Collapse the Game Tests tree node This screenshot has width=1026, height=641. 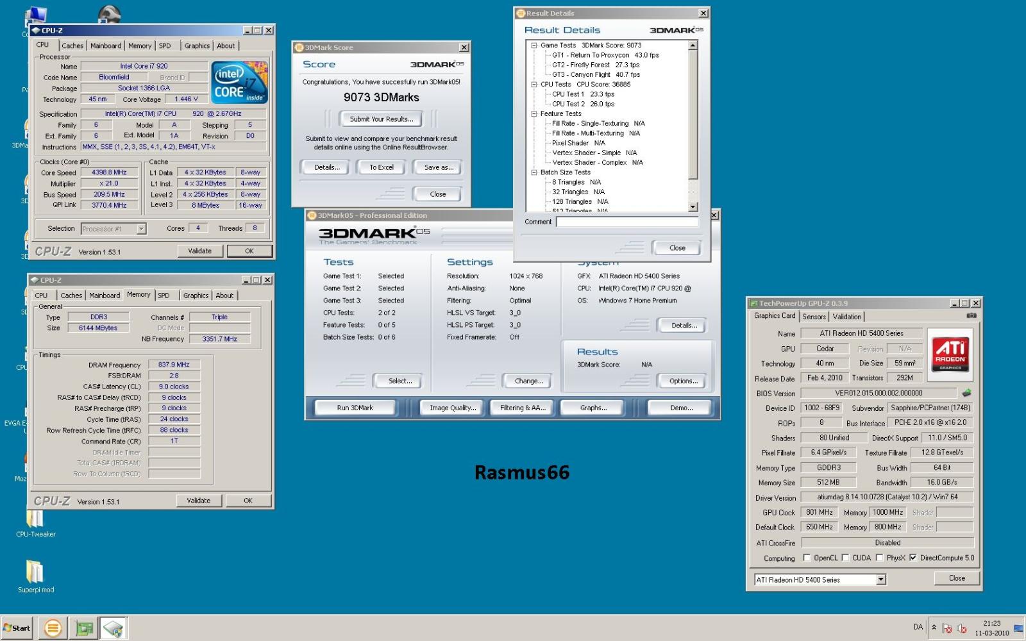pyautogui.click(x=534, y=46)
